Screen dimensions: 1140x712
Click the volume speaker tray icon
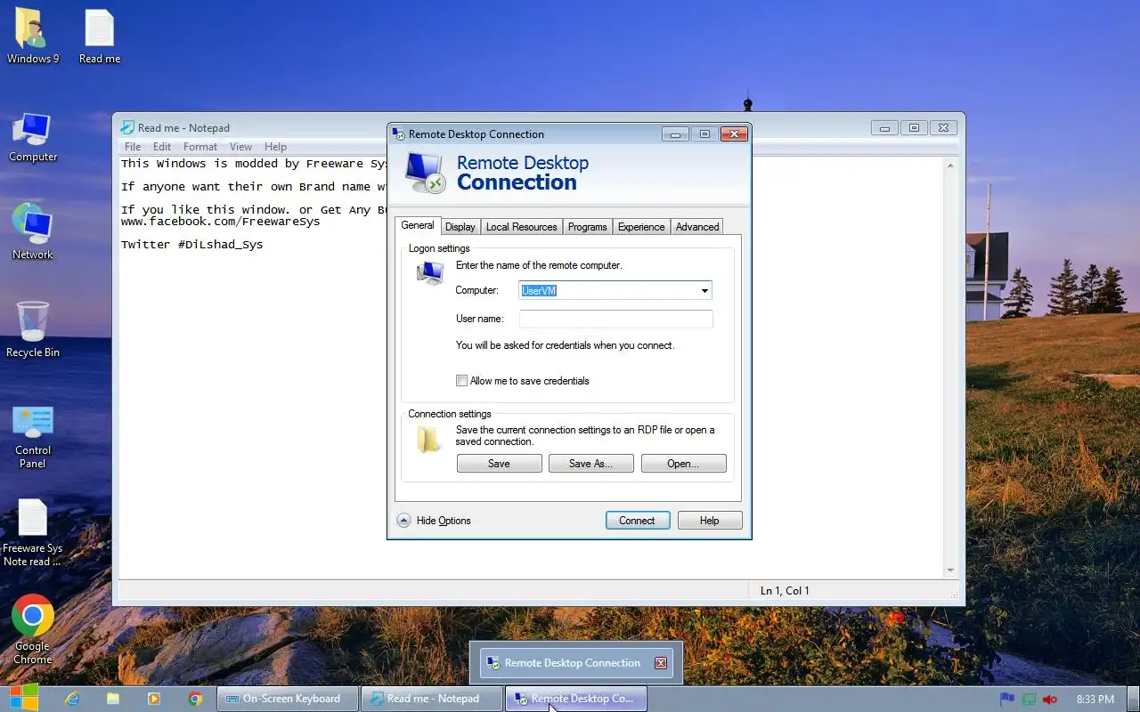point(1050,700)
